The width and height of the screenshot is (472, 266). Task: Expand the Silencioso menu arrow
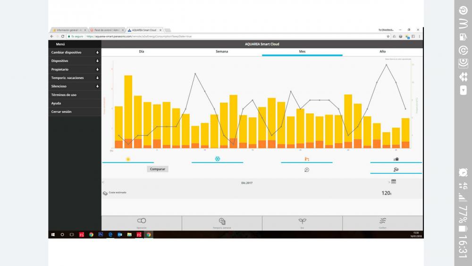pos(97,86)
